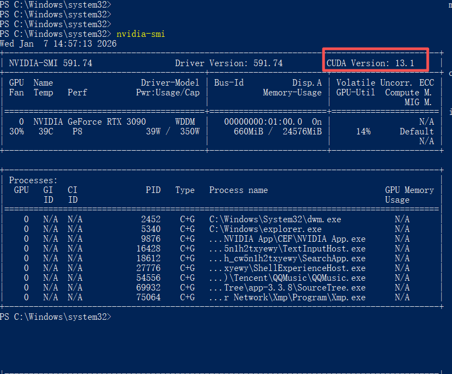Image resolution: width=452 pixels, height=374 pixels.
Task: Click the Type column header
Action: point(185,190)
